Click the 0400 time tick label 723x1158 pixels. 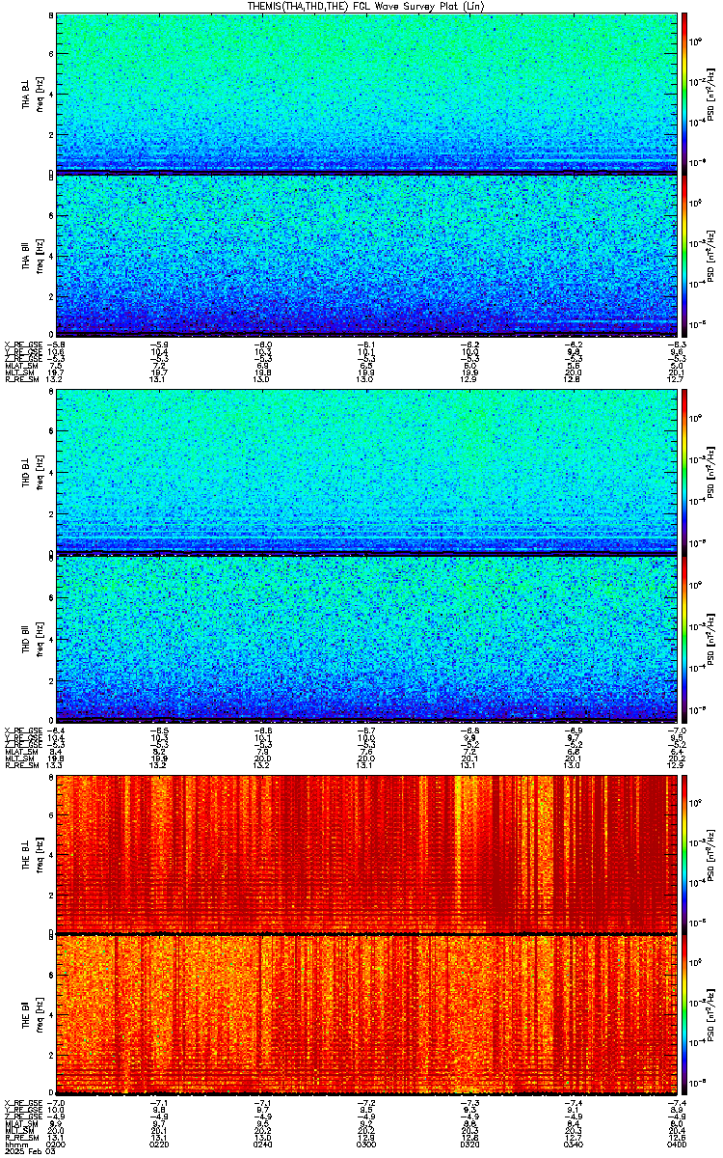pos(677,1144)
